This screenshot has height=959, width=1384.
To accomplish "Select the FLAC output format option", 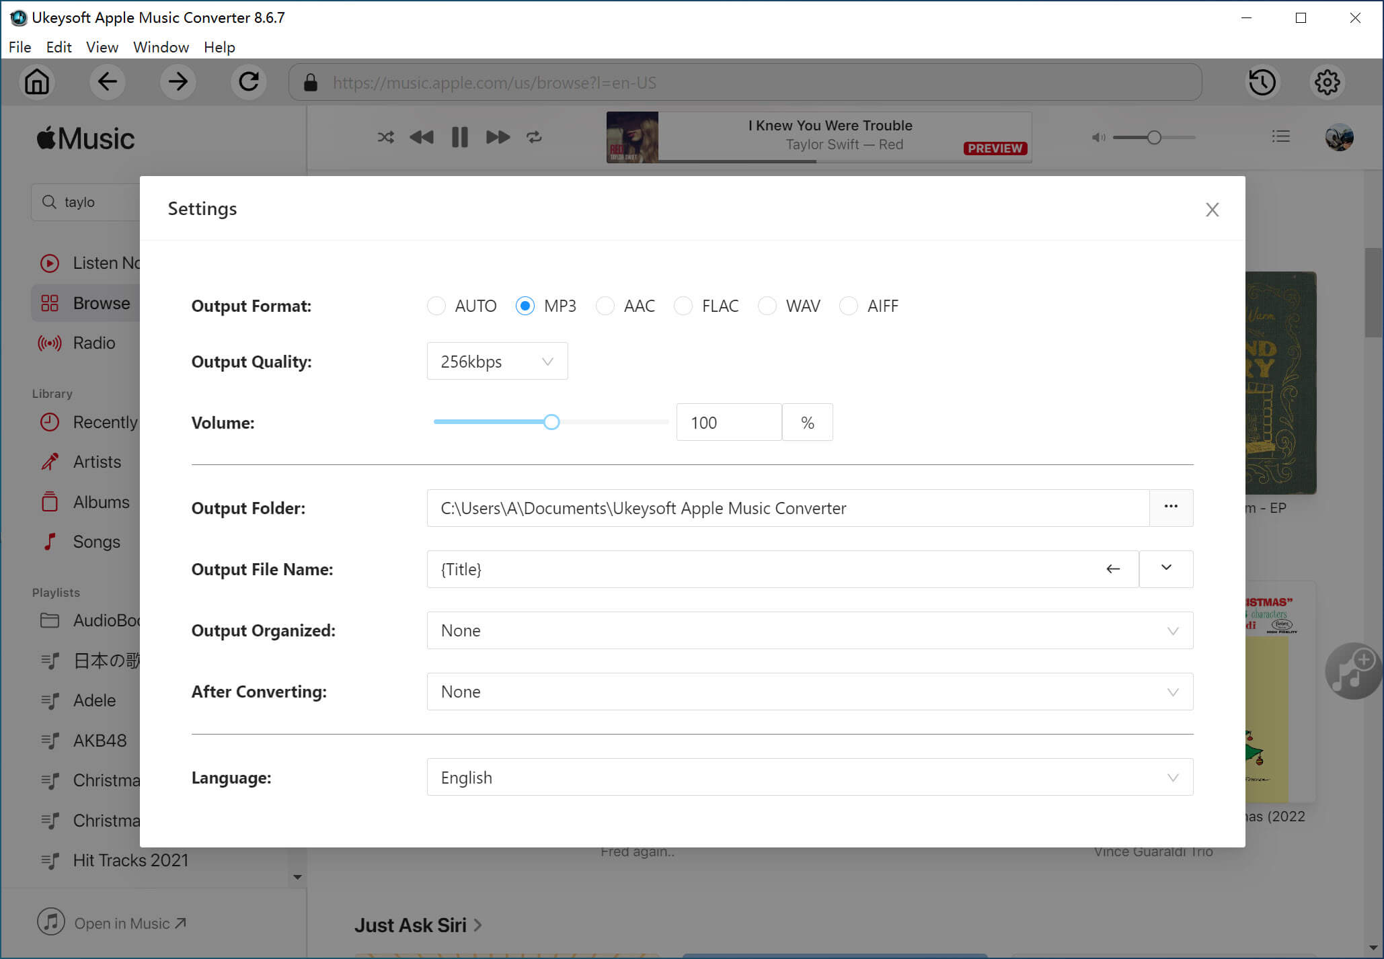I will [685, 306].
